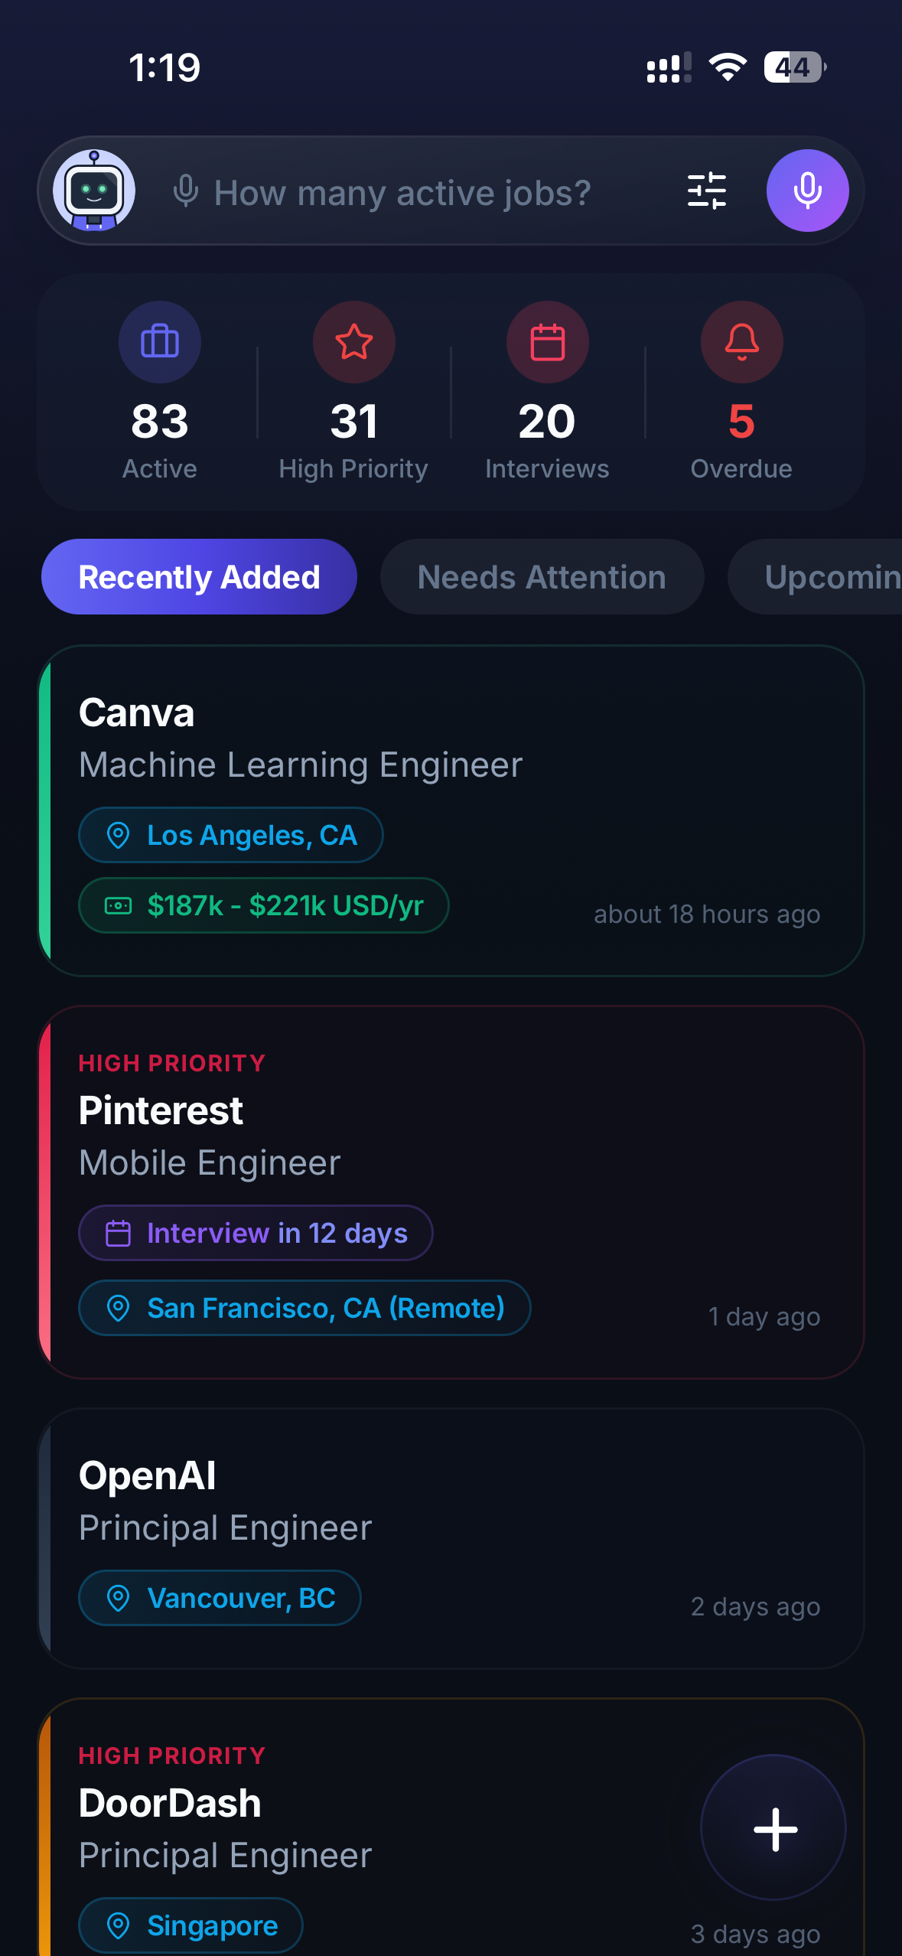The height and width of the screenshot is (1956, 902).
Task: Open the filter sliders icon
Action: pos(706,191)
